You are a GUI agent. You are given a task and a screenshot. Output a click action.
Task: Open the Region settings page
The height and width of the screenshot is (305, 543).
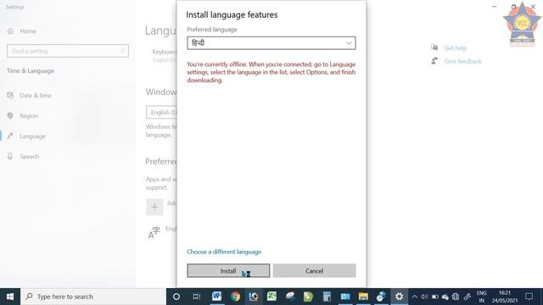coord(29,116)
